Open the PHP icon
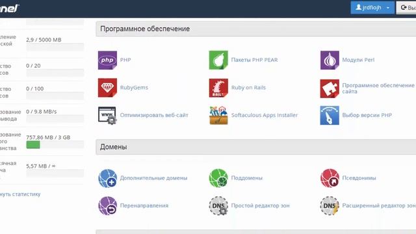Viewport: 416px width, 234px height. click(107, 60)
